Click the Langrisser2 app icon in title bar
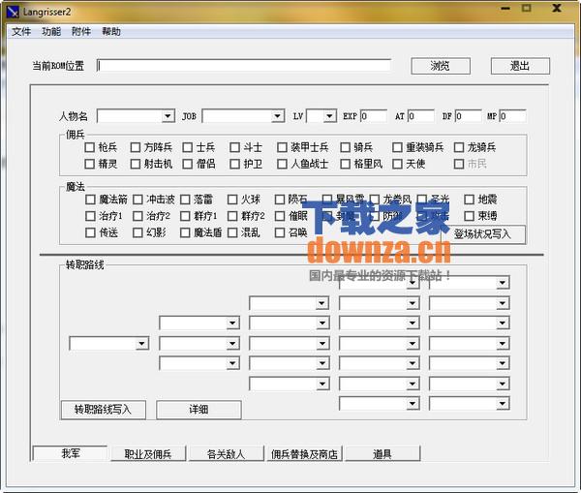This screenshot has height=493, width=581. (13, 12)
